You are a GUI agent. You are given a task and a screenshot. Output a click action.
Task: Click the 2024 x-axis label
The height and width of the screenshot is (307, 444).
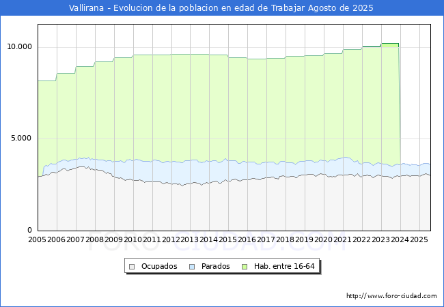400,239
